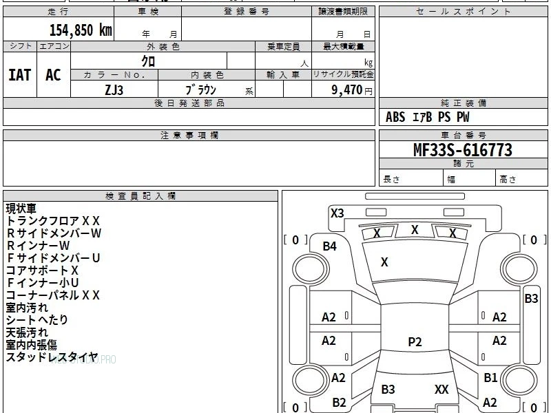
Task: Select interior color ブラウン
Action: click(x=200, y=90)
